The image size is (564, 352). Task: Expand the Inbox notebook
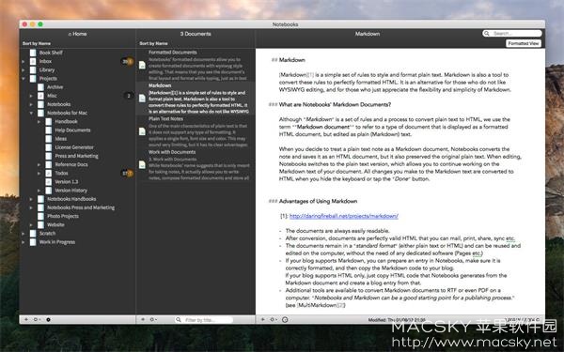pos(23,61)
